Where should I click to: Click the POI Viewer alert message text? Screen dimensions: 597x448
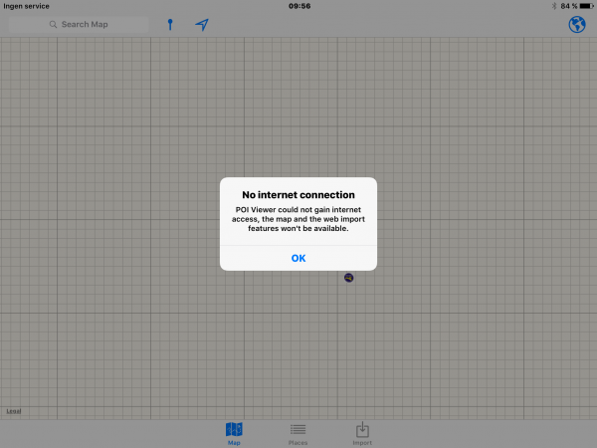pos(298,219)
